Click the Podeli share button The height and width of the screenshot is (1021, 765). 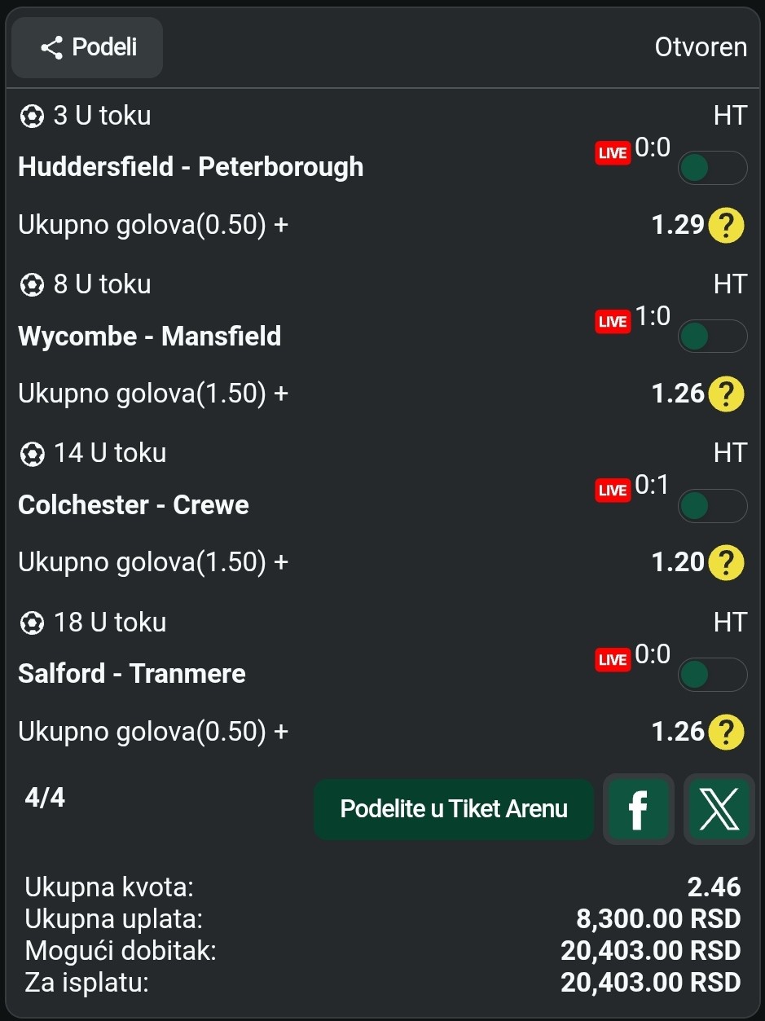[x=87, y=47]
